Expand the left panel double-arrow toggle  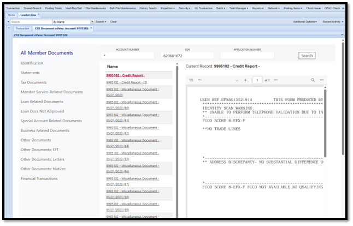pos(9,28)
